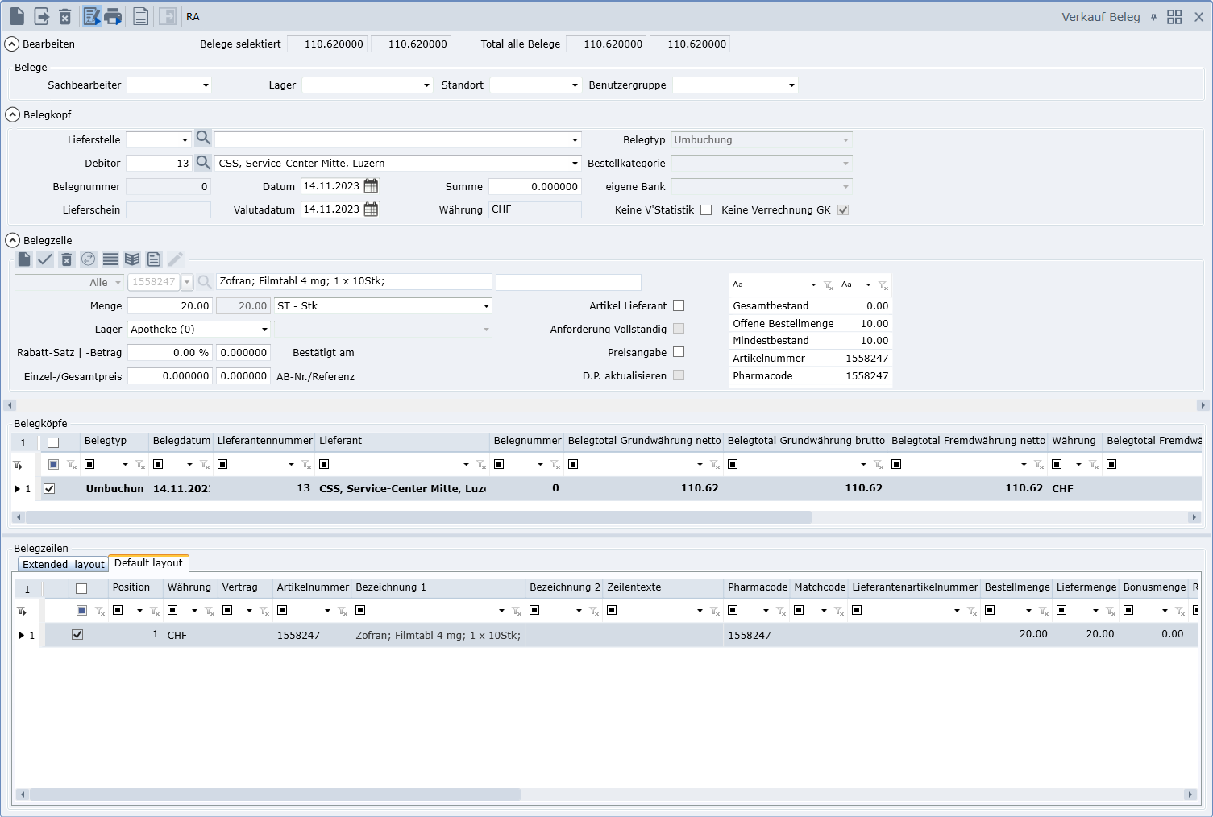
Task: Search for Debitor with the magnifier icon
Action: [x=203, y=163]
